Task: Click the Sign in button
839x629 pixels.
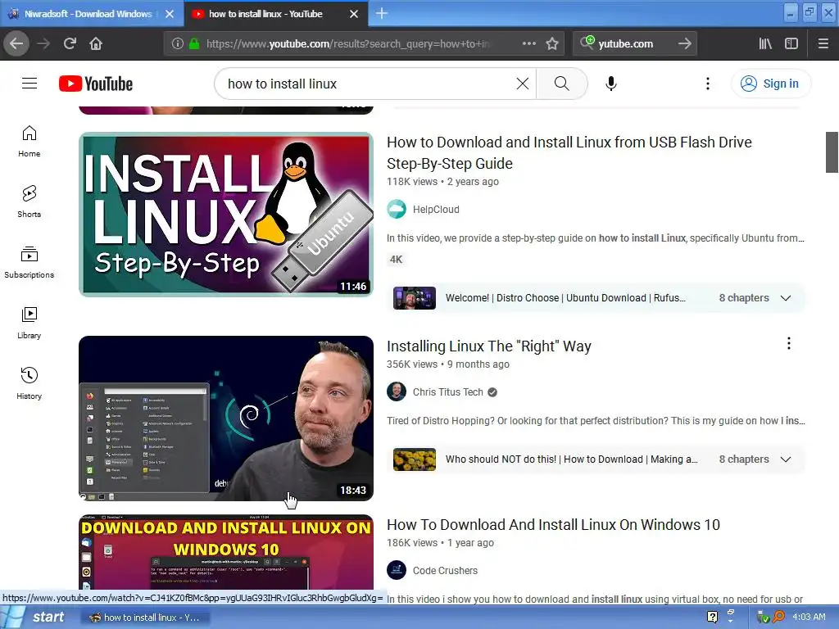Action: (770, 84)
